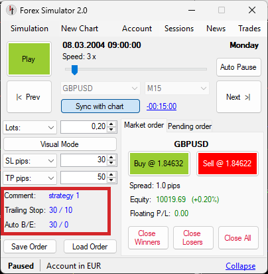Screen dimensions: 268x274
Task: Click the Load Order button
Action: (90, 247)
